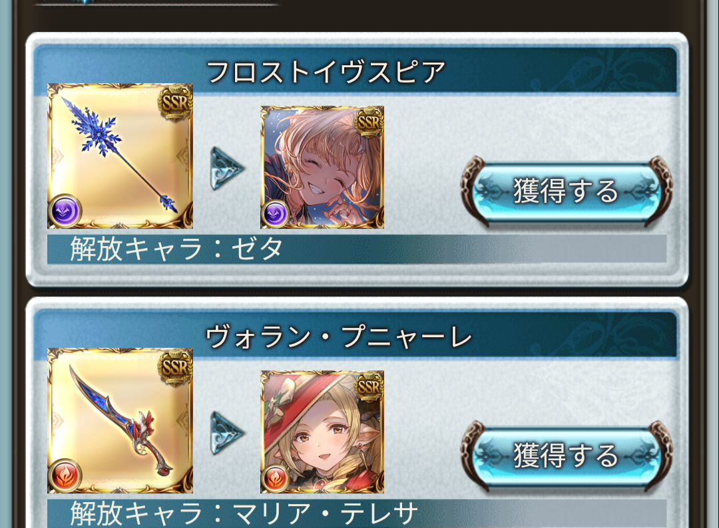Click the SSR badge on the フロストイヴスピア weapon

click(174, 103)
